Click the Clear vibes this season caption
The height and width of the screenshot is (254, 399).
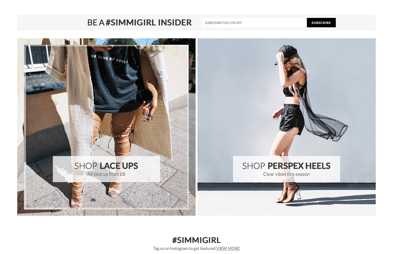[x=286, y=174]
